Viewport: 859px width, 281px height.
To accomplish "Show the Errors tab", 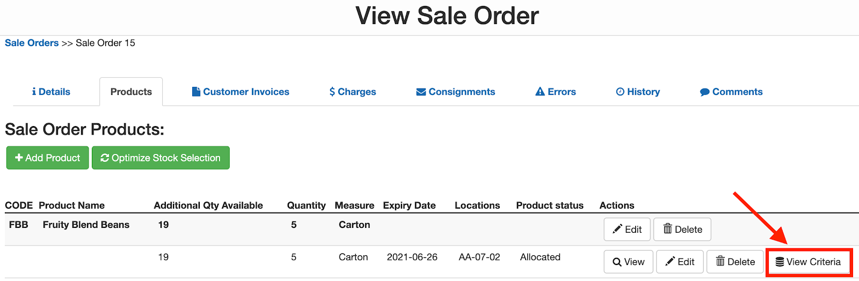I will tap(556, 92).
